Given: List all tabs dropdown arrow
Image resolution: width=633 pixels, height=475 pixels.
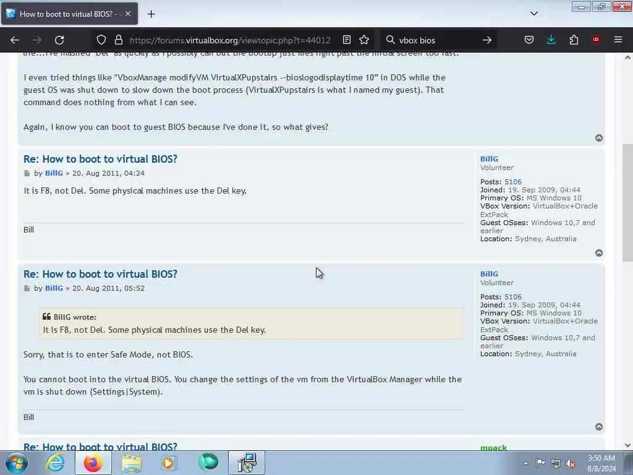Looking at the screenshot, I should coord(534,14).
